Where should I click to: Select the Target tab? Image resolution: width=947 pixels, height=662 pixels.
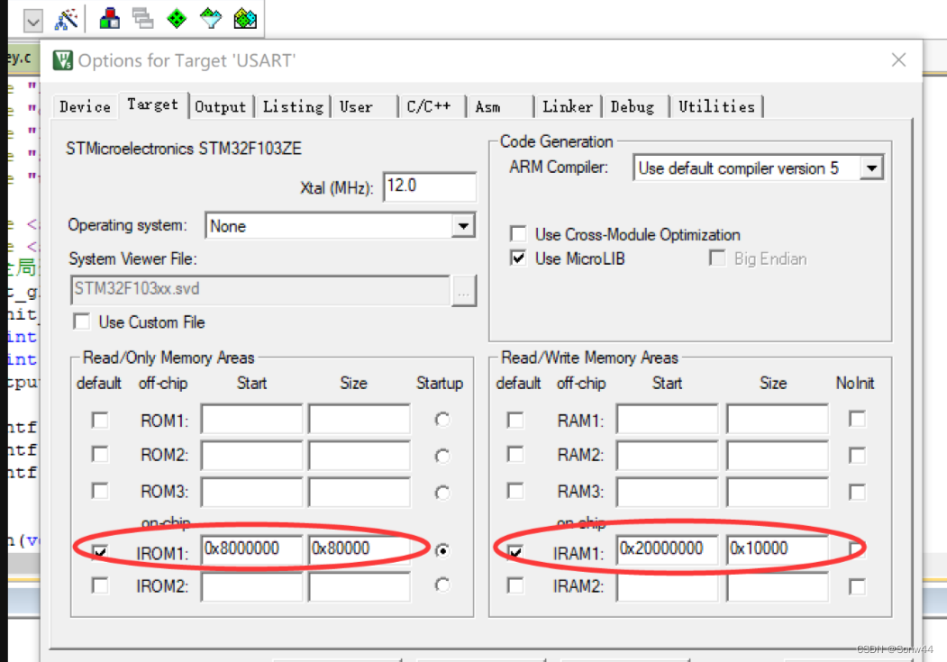(153, 104)
